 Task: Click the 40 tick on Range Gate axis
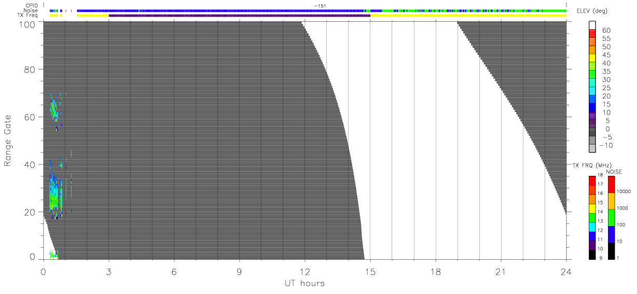(x=29, y=165)
